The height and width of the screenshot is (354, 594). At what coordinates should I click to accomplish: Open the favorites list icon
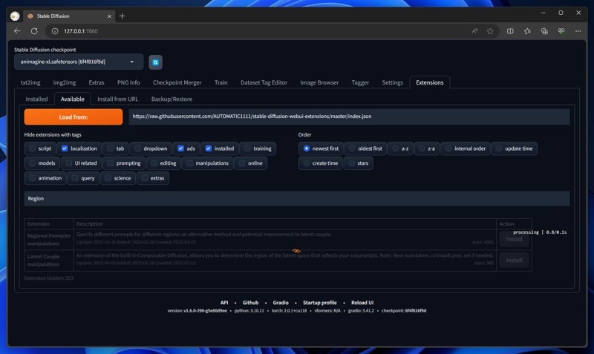527,31
